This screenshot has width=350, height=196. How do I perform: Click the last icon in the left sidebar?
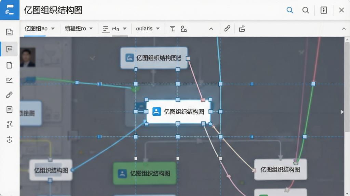pyautogui.click(x=9, y=140)
